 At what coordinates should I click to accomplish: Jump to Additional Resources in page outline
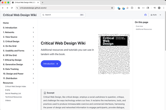pos(144,29)
